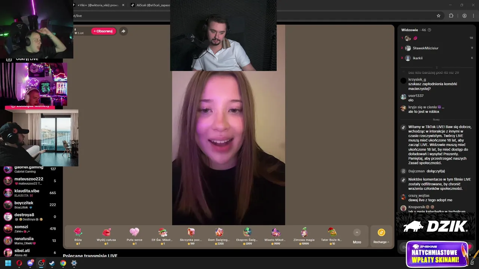Open Widzowie viewers help icon
The width and height of the screenshot is (479, 269).
429,30
